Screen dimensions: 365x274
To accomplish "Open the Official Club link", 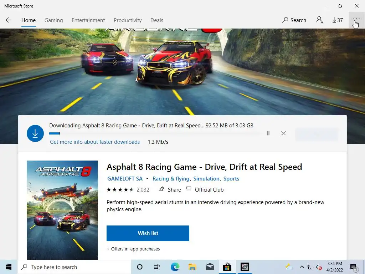I will (x=205, y=190).
